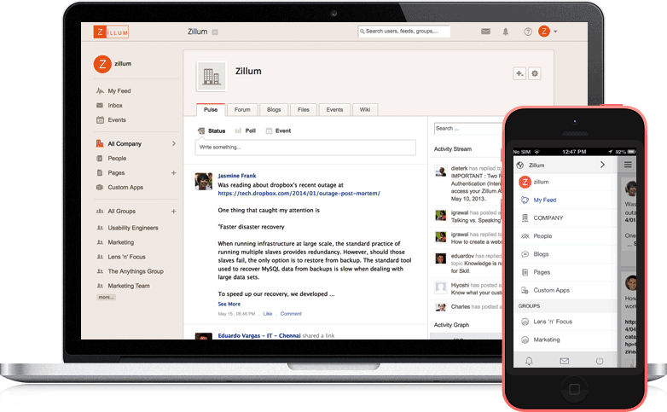This screenshot has height=412, width=667.
Task: Focus the search users, feeds, groups field
Action: (404, 31)
